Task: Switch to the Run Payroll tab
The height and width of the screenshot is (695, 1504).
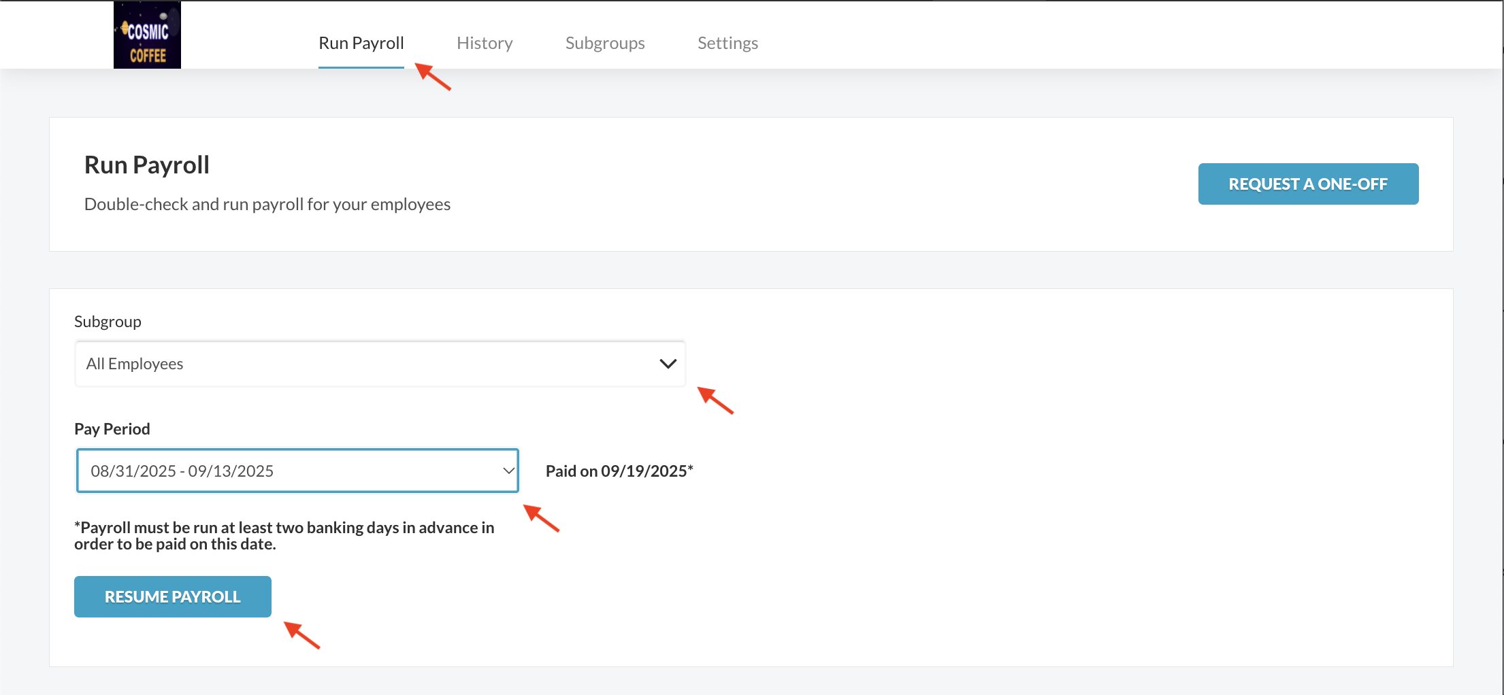Action: tap(361, 43)
